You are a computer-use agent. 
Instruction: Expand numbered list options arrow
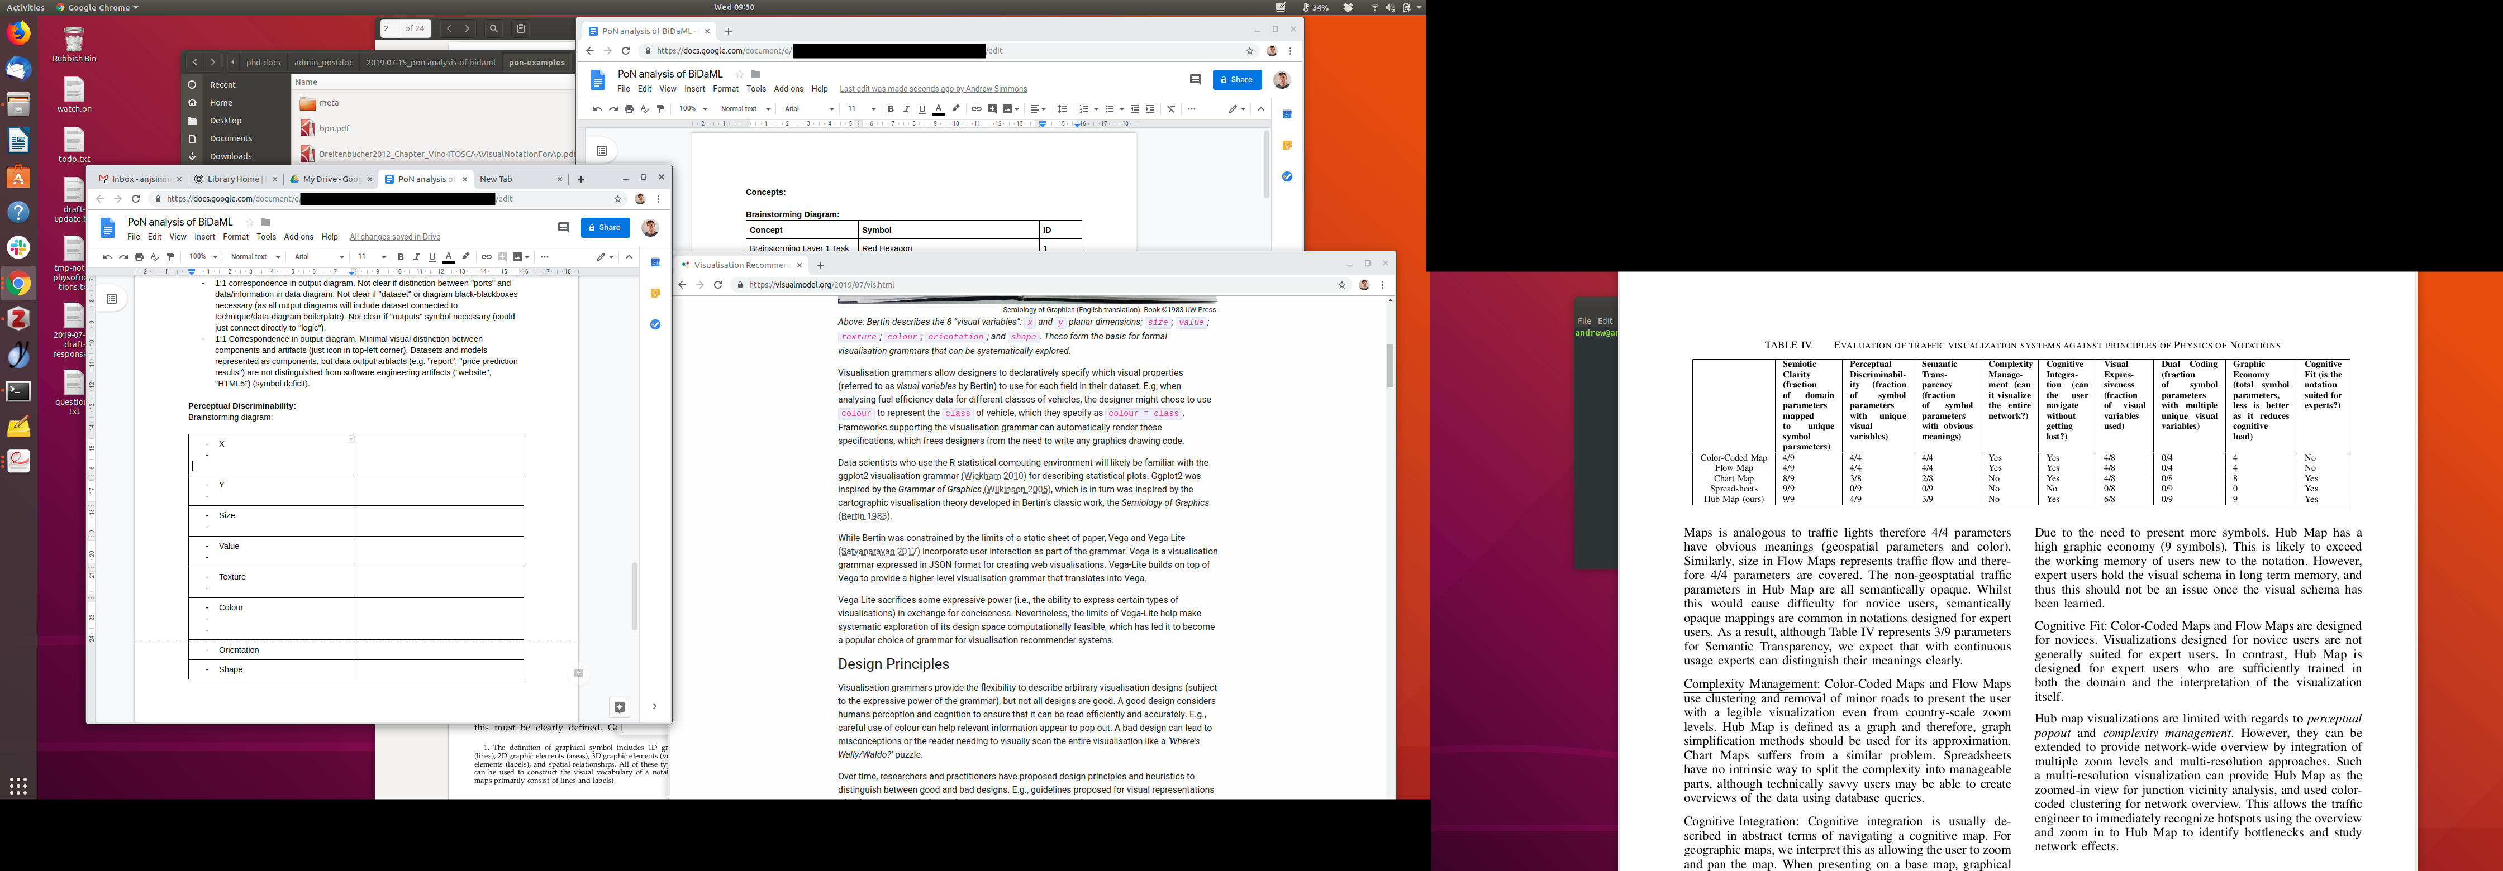pos(1097,109)
